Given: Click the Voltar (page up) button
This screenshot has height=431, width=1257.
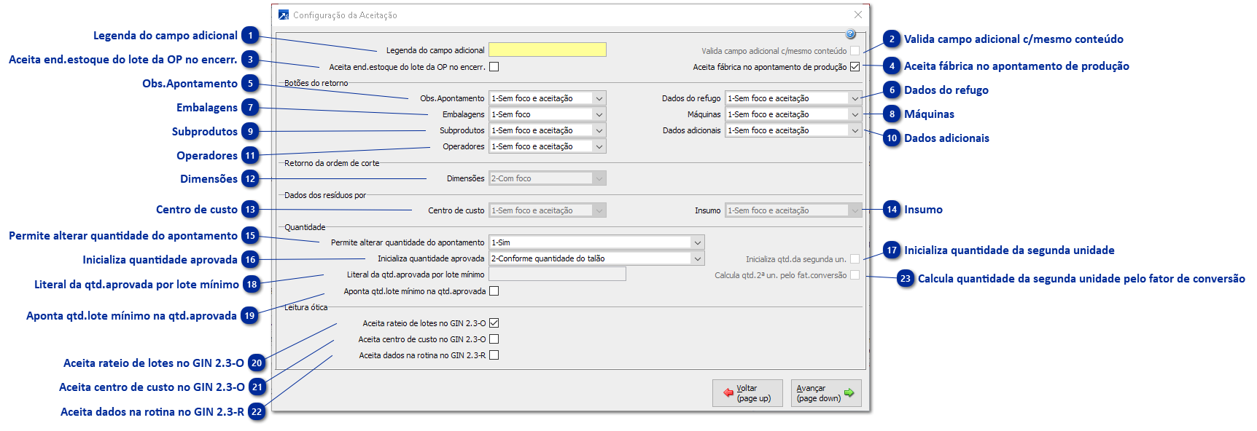Looking at the screenshot, I should [x=747, y=393].
